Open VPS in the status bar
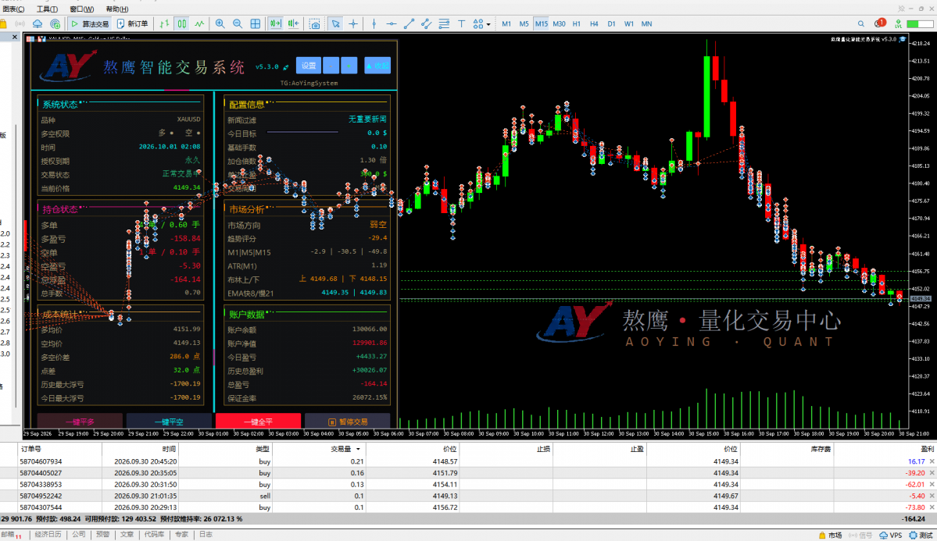The image size is (937, 541). tap(890, 535)
